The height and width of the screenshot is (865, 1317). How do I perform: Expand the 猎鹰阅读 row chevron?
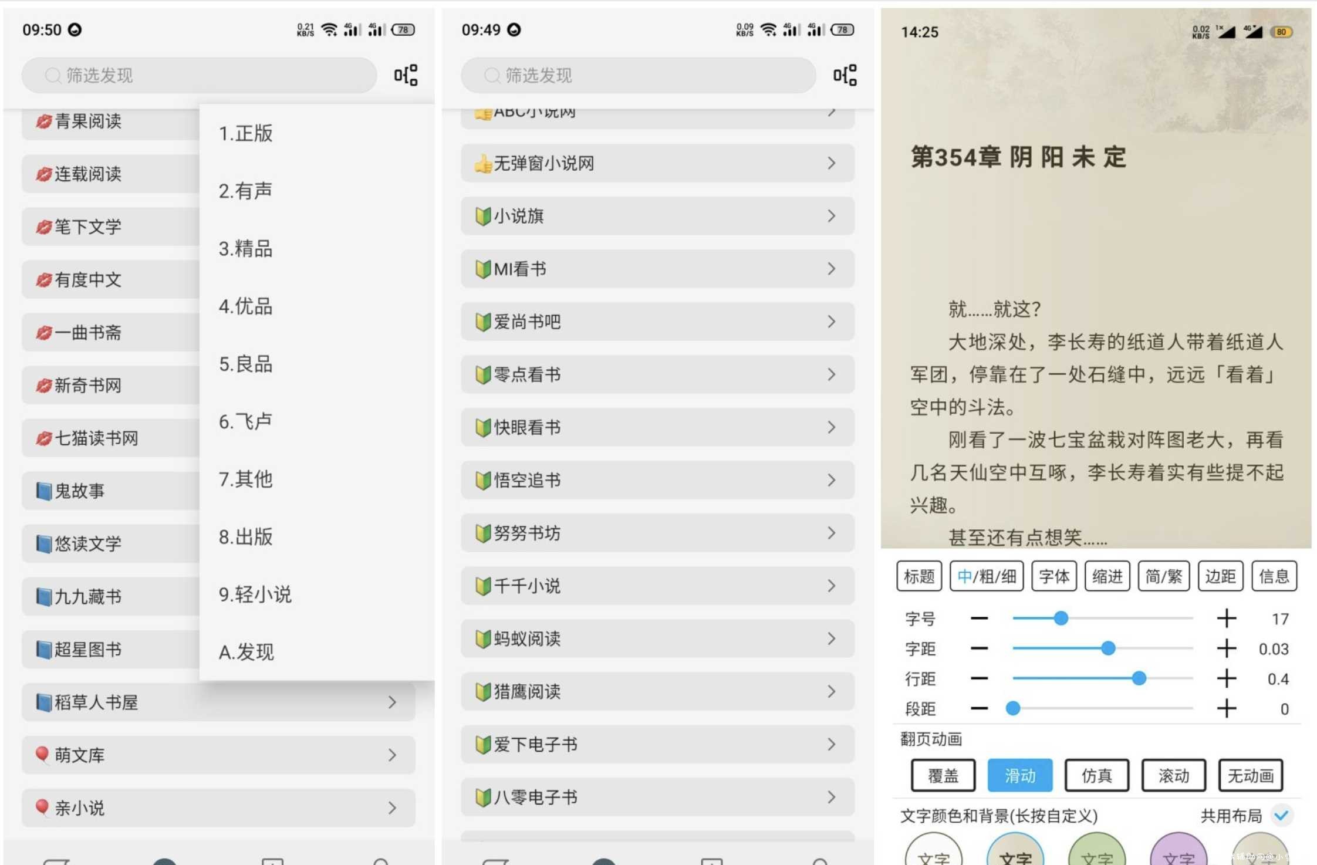coord(831,691)
